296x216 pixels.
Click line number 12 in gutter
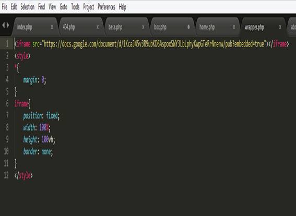pos(6,175)
